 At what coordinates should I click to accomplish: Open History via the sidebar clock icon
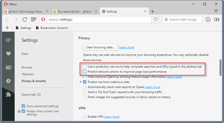pyautogui.click(x=8, y=81)
